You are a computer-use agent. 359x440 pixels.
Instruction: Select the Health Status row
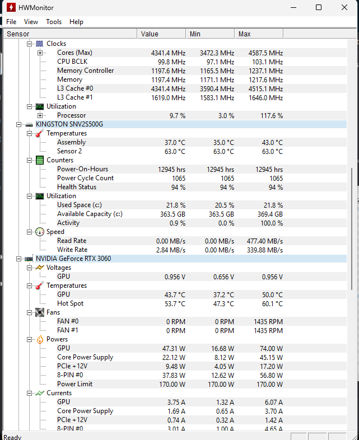(202, 187)
